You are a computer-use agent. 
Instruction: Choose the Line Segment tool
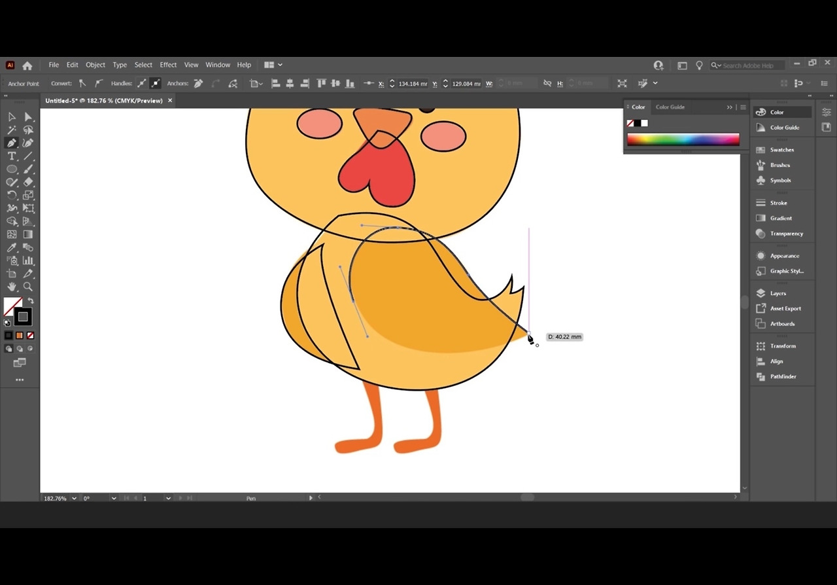point(28,156)
